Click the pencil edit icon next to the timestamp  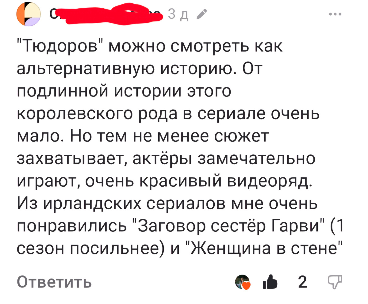tap(202, 14)
